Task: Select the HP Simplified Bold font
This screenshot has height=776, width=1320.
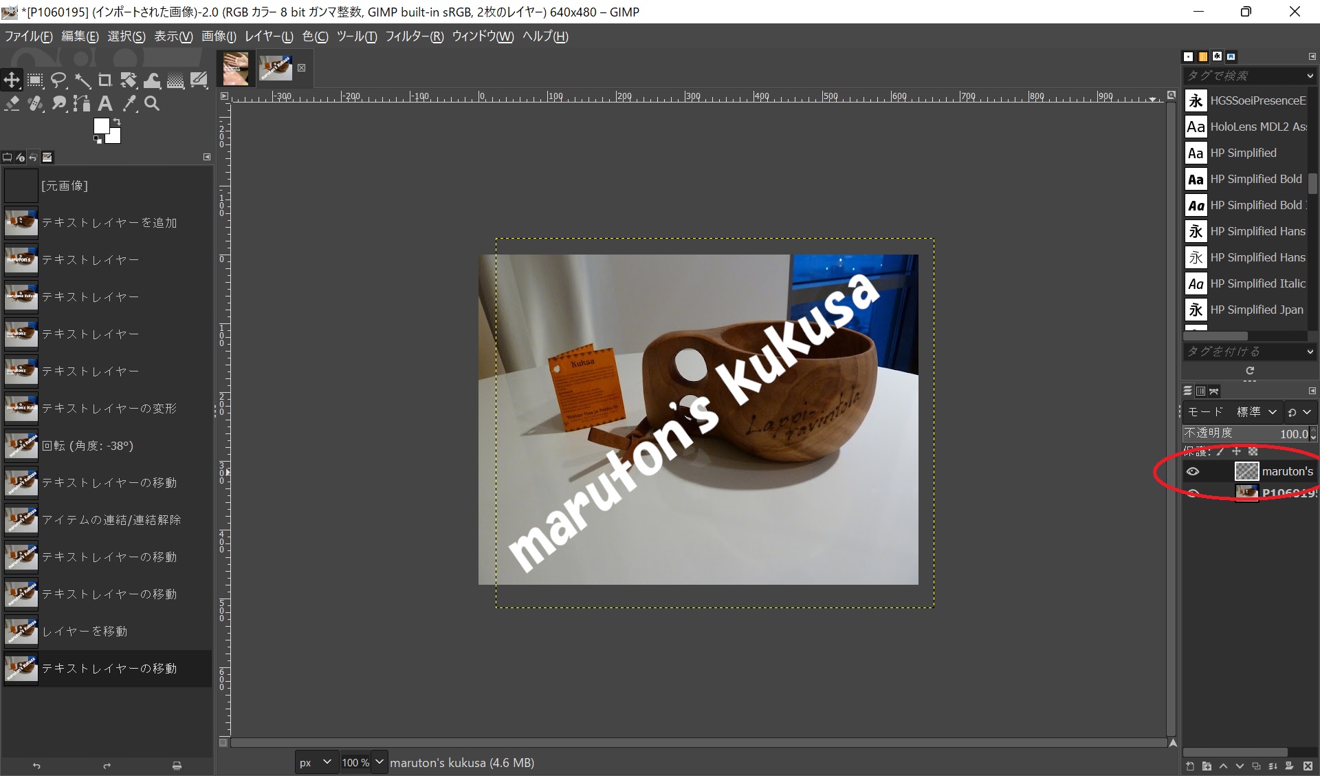Action: [x=1245, y=179]
